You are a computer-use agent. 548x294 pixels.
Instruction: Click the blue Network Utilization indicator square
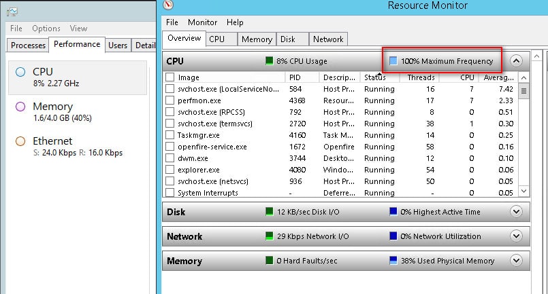tap(393, 236)
